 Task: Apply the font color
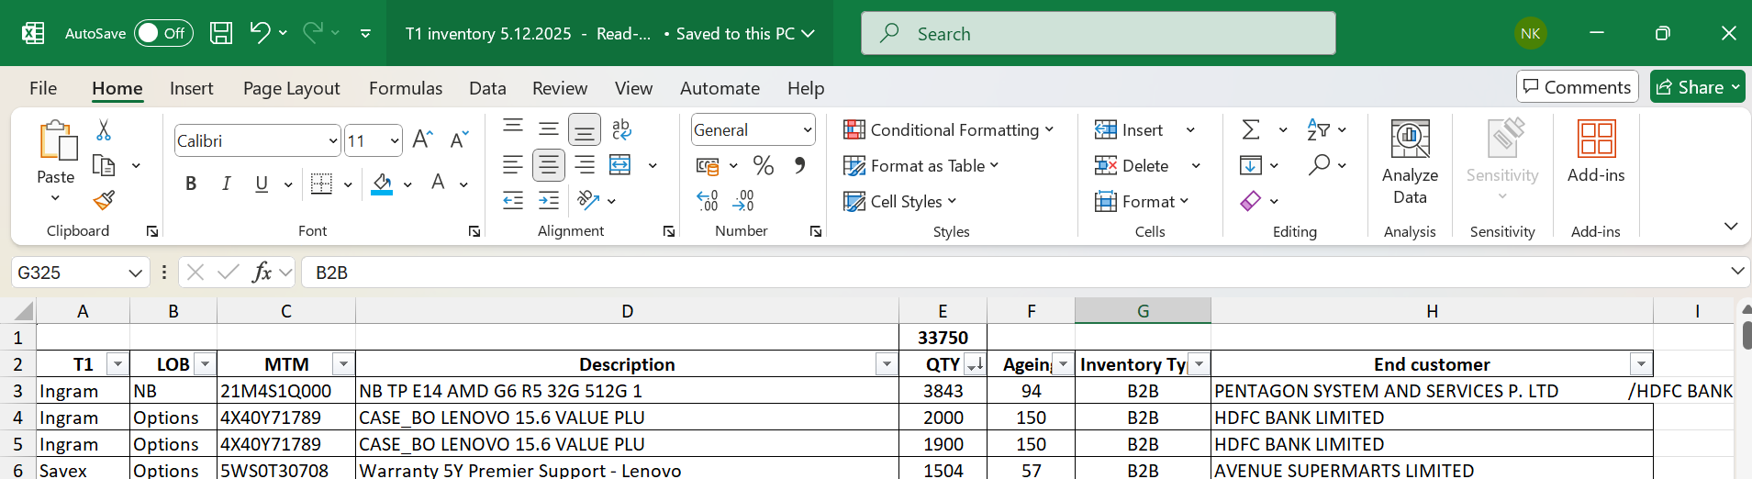tap(439, 184)
